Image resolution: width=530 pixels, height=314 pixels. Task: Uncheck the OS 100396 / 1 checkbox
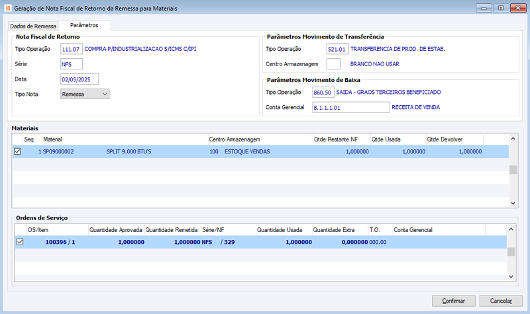click(20, 242)
